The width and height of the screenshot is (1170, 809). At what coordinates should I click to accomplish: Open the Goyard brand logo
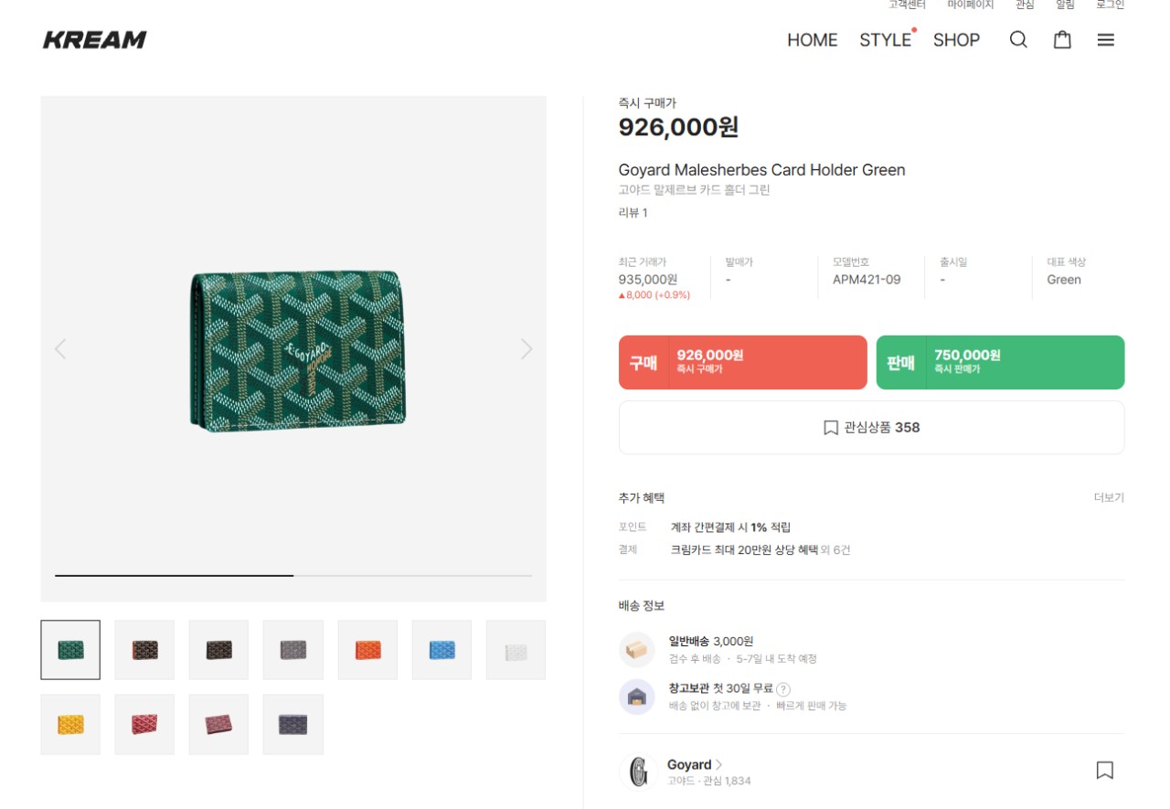tap(638, 772)
